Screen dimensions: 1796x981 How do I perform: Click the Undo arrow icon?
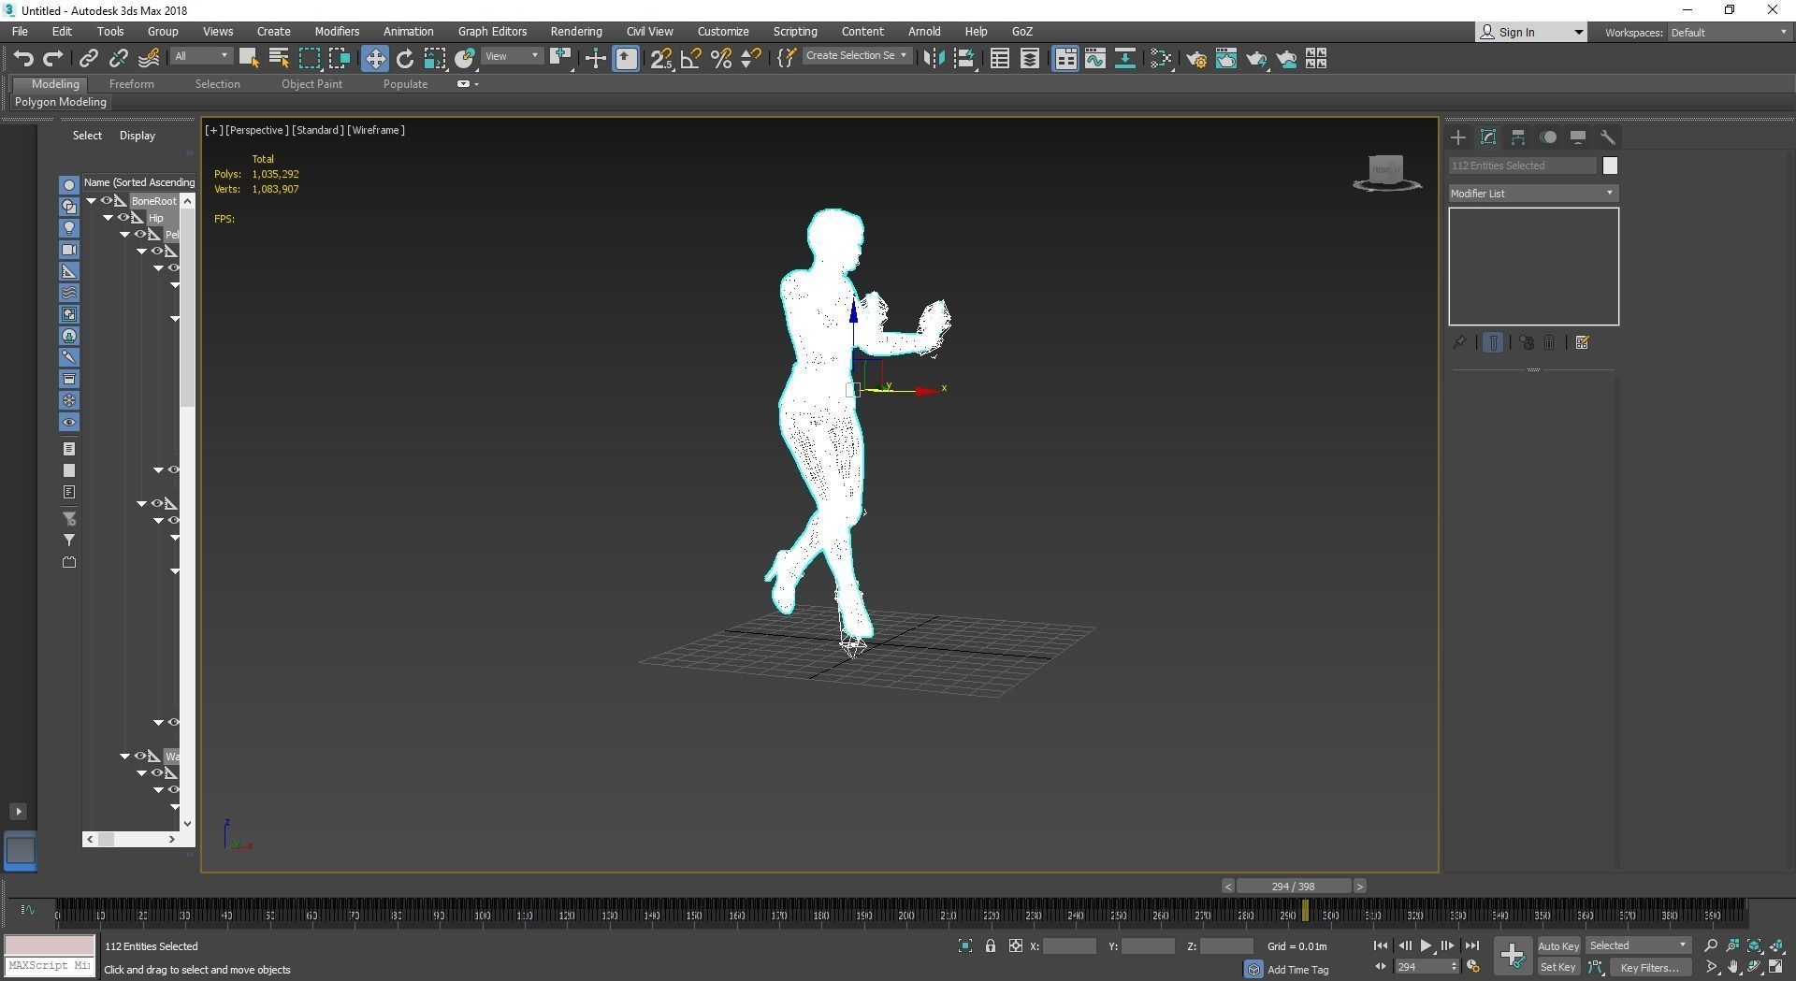[x=23, y=59]
